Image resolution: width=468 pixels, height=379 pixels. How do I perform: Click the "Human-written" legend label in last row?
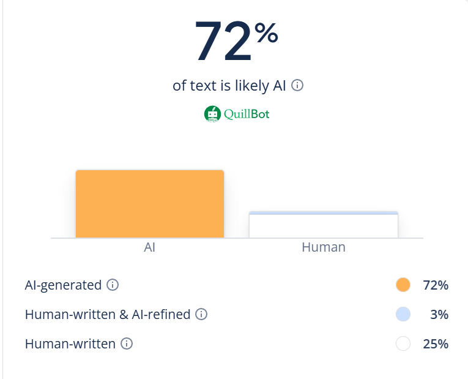pyautogui.click(x=70, y=343)
